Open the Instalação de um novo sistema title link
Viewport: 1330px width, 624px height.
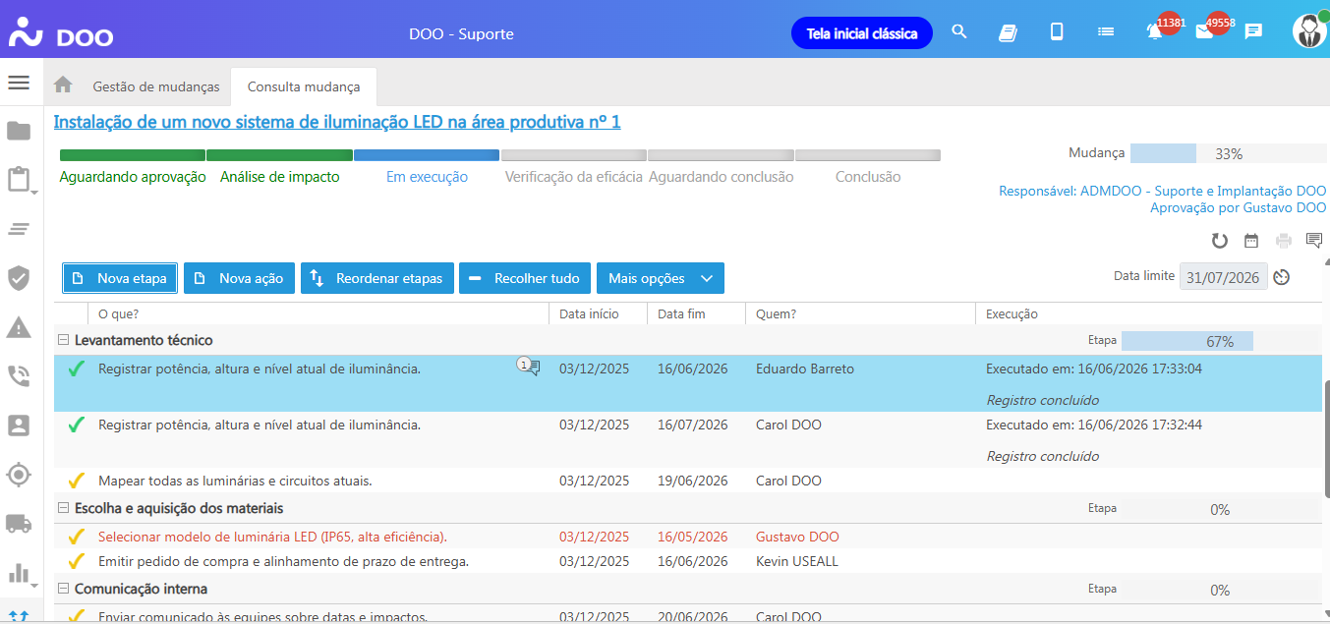click(x=337, y=122)
